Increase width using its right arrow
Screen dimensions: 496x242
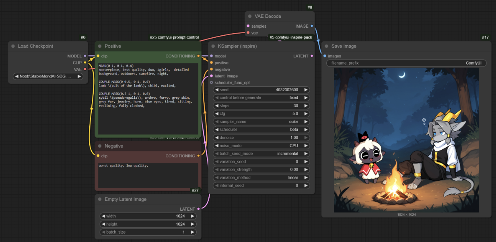(192, 216)
